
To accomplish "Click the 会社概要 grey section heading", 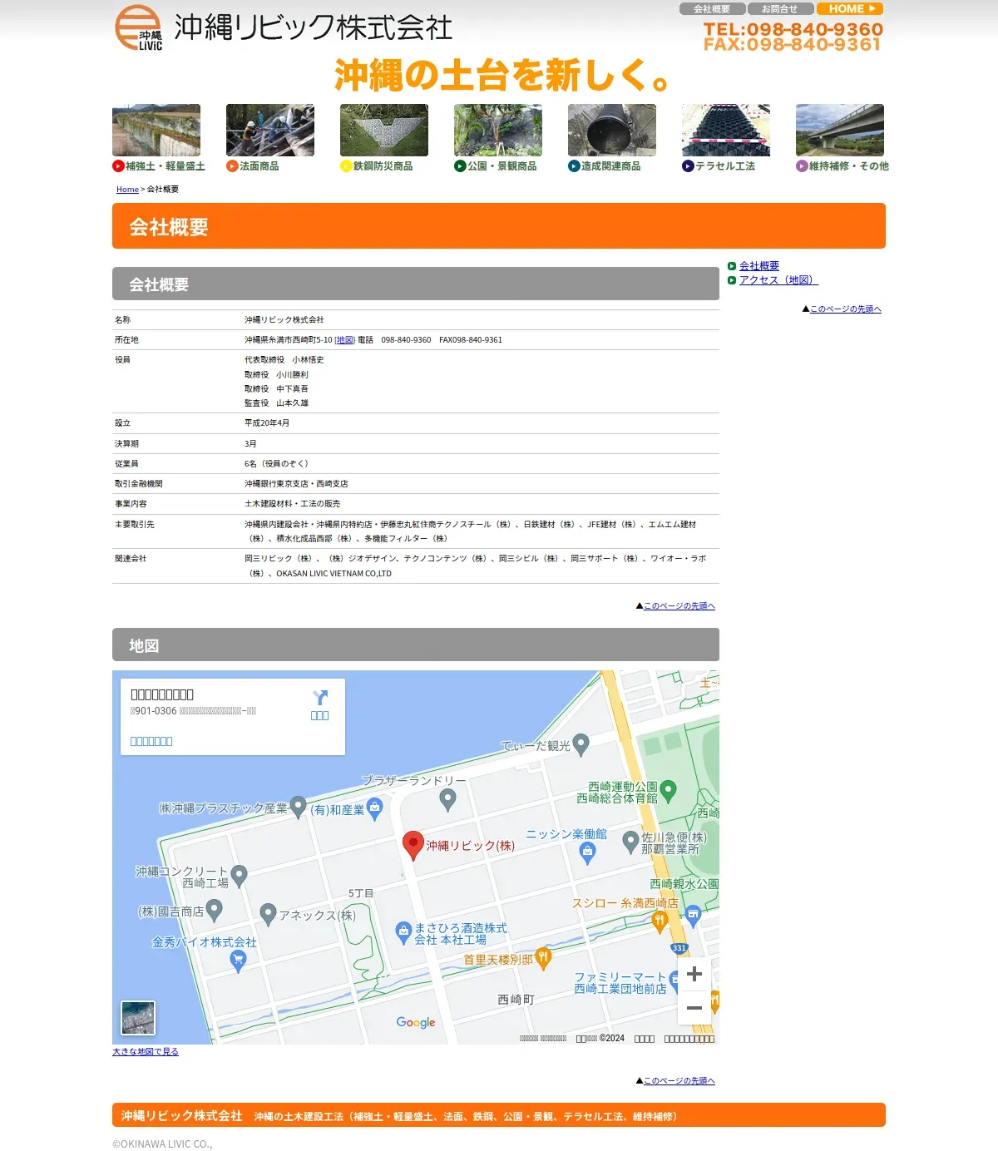I will [x=416, y=284].
